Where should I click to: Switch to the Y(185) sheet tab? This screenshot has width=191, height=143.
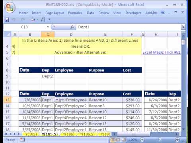point(31,134)
